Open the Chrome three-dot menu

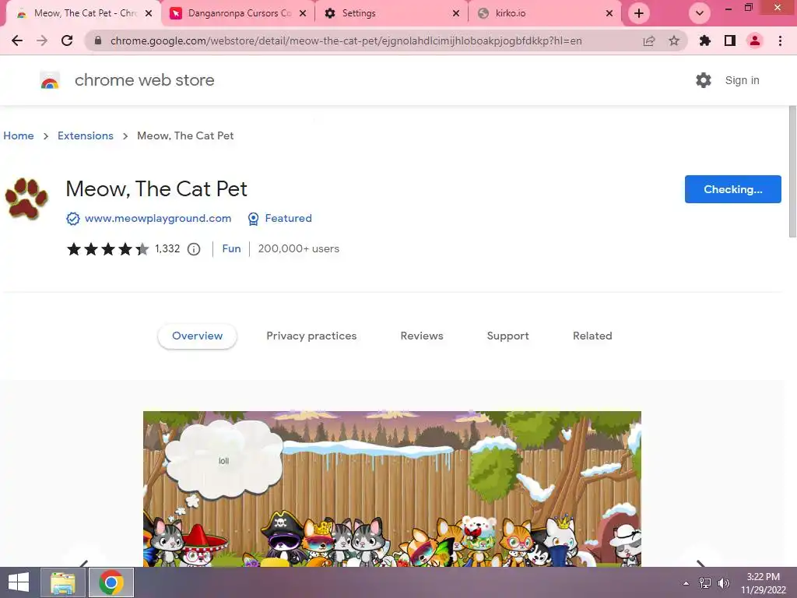(x=780, y=40)
